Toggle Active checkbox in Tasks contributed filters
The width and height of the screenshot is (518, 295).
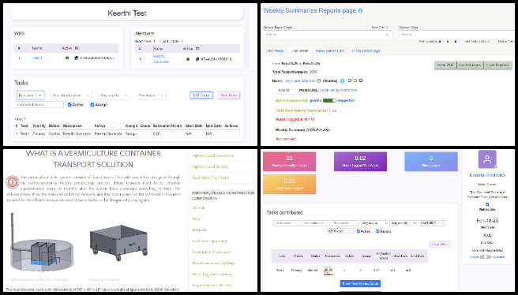pos(358,231)
